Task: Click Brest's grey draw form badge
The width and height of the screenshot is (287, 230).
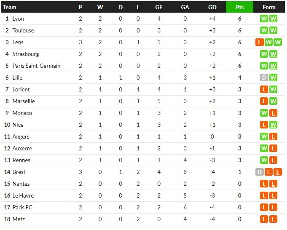Action: (x=259, y=172)
